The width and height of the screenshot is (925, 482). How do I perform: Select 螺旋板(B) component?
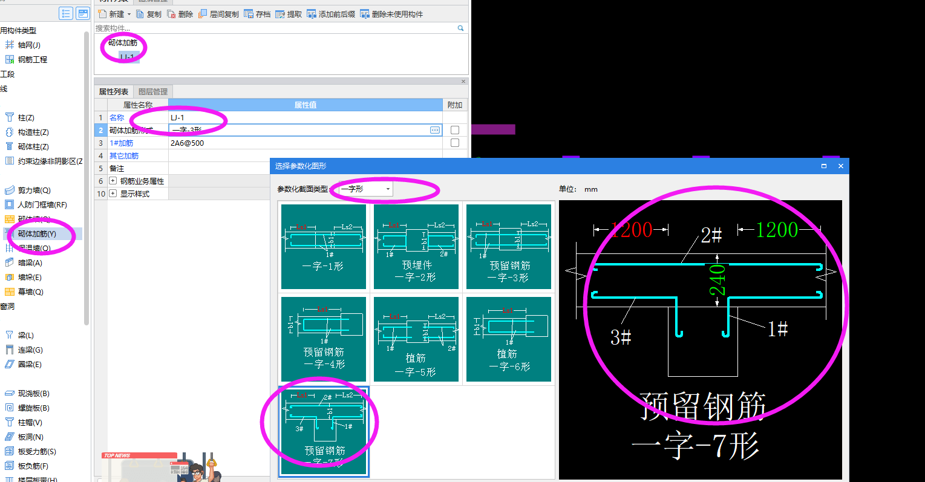(27, 408)
